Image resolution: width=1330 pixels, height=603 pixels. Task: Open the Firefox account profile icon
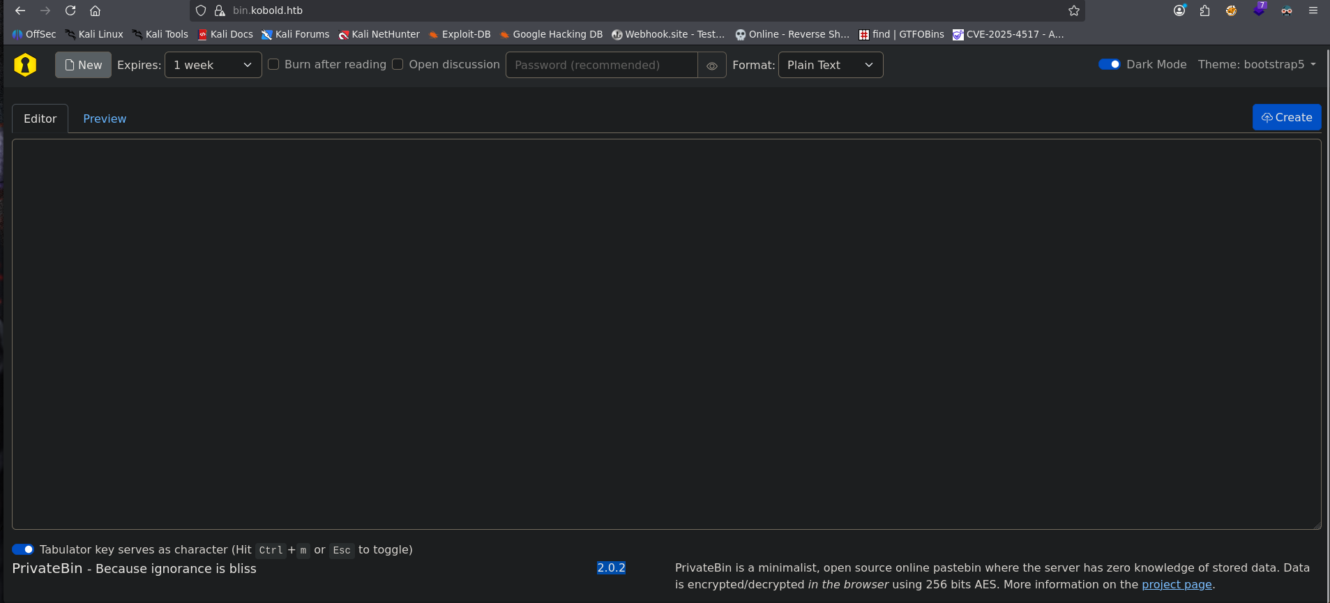coord(1179,10)
